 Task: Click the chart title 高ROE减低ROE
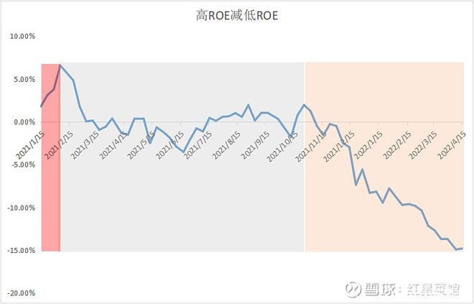coord(237,15)
